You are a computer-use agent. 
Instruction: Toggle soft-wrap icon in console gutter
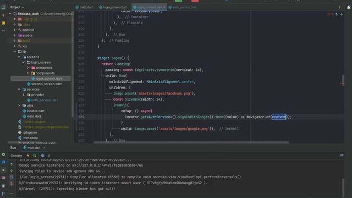[x=12, y=177]
